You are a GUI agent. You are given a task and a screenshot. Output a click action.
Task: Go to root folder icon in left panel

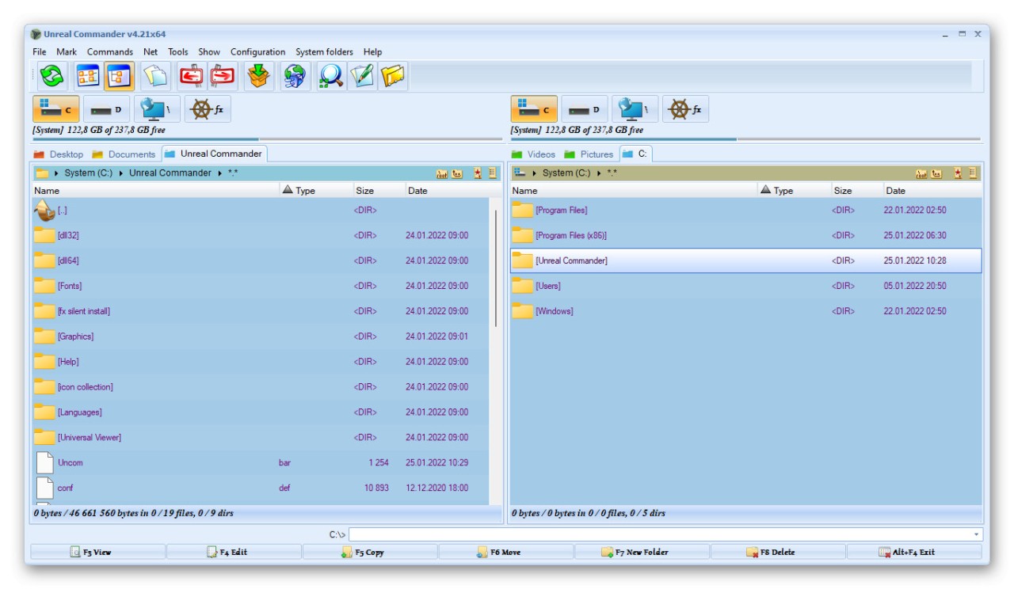click(443, 173)
